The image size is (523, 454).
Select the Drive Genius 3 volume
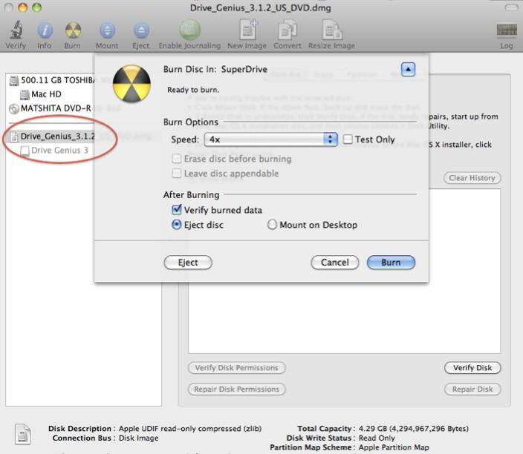coord(55,151)
